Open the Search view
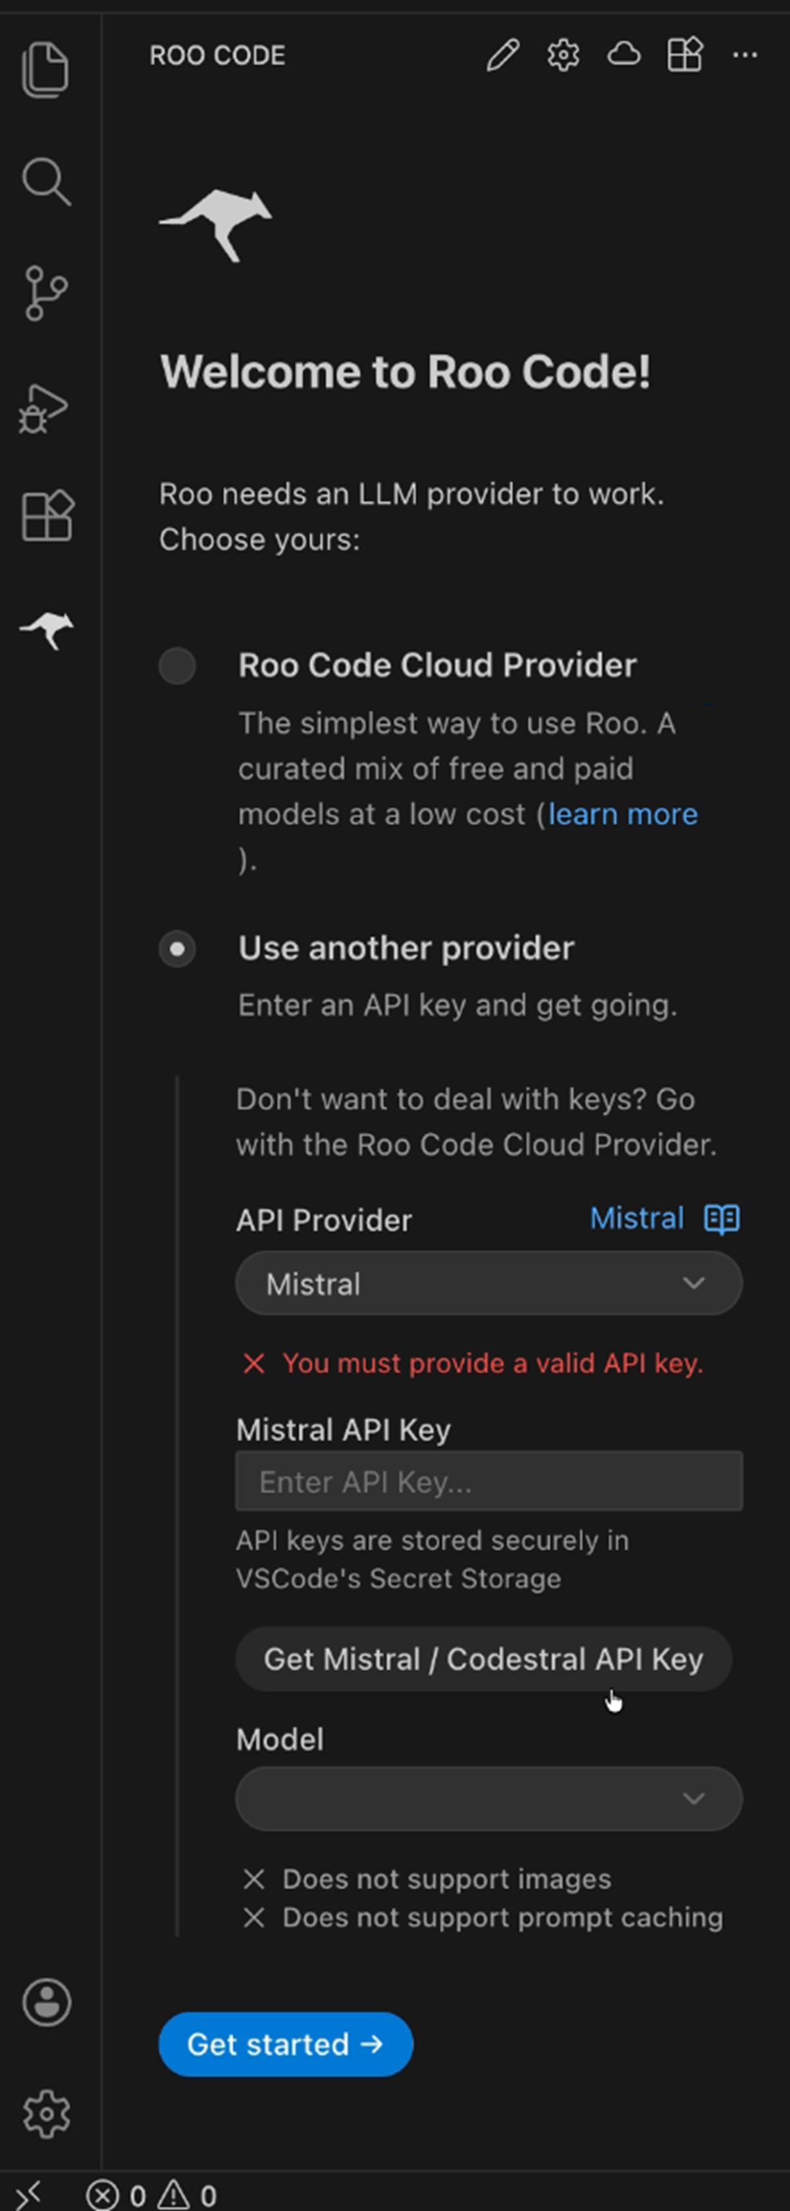 (46, 181)
